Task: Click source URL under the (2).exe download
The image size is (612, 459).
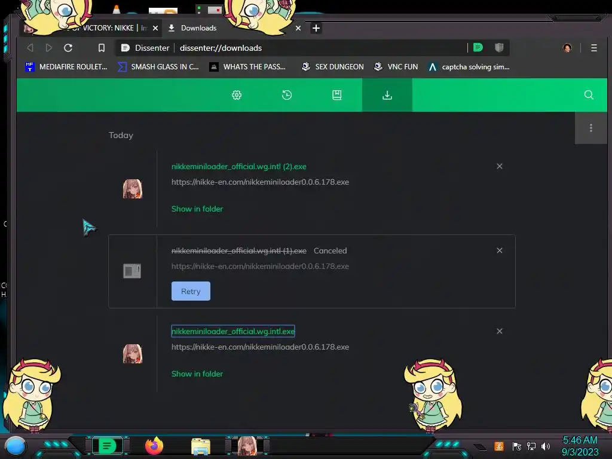Action: (x=260, y=182)
